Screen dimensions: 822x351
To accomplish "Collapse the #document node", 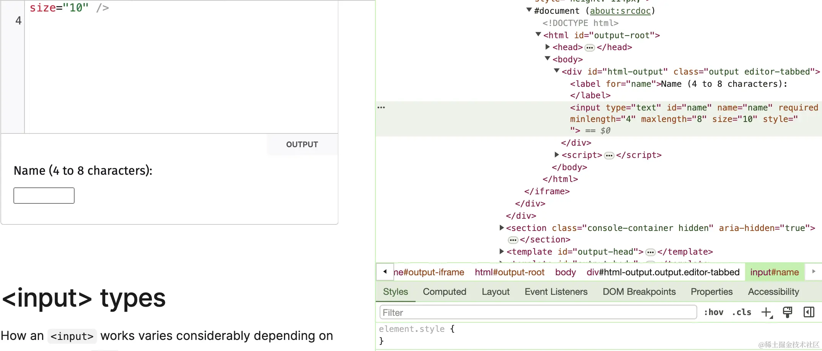I will coord(529,10).
